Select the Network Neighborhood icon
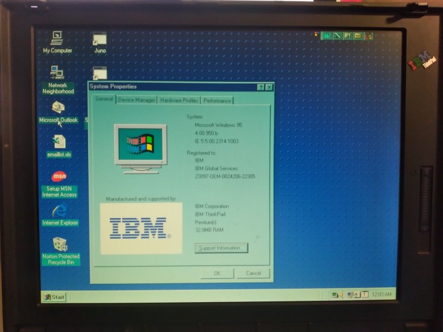This screenshot has height=332, width=443. [58, 80]
